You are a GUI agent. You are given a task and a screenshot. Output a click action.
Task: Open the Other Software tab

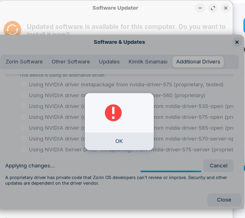[71, 62]
